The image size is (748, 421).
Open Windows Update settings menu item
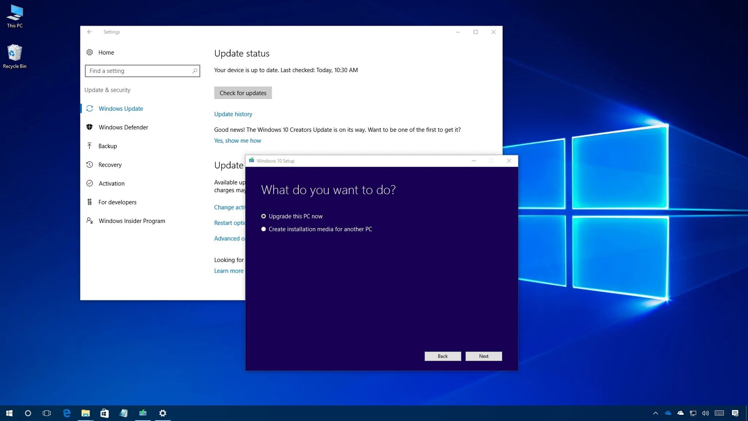click(121, 108)
